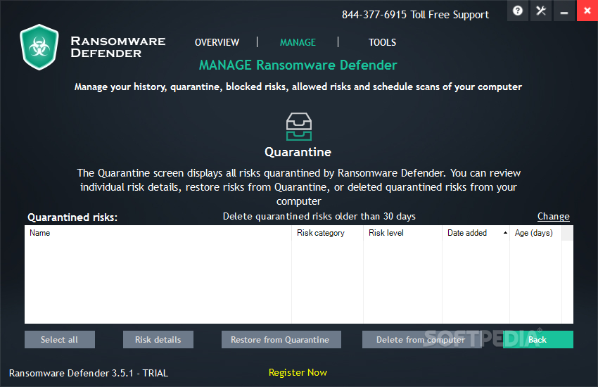Viewport: 598px width, 387px height.
Task: Minimize the Ransomware Defender window
Action: pos(564,11)
